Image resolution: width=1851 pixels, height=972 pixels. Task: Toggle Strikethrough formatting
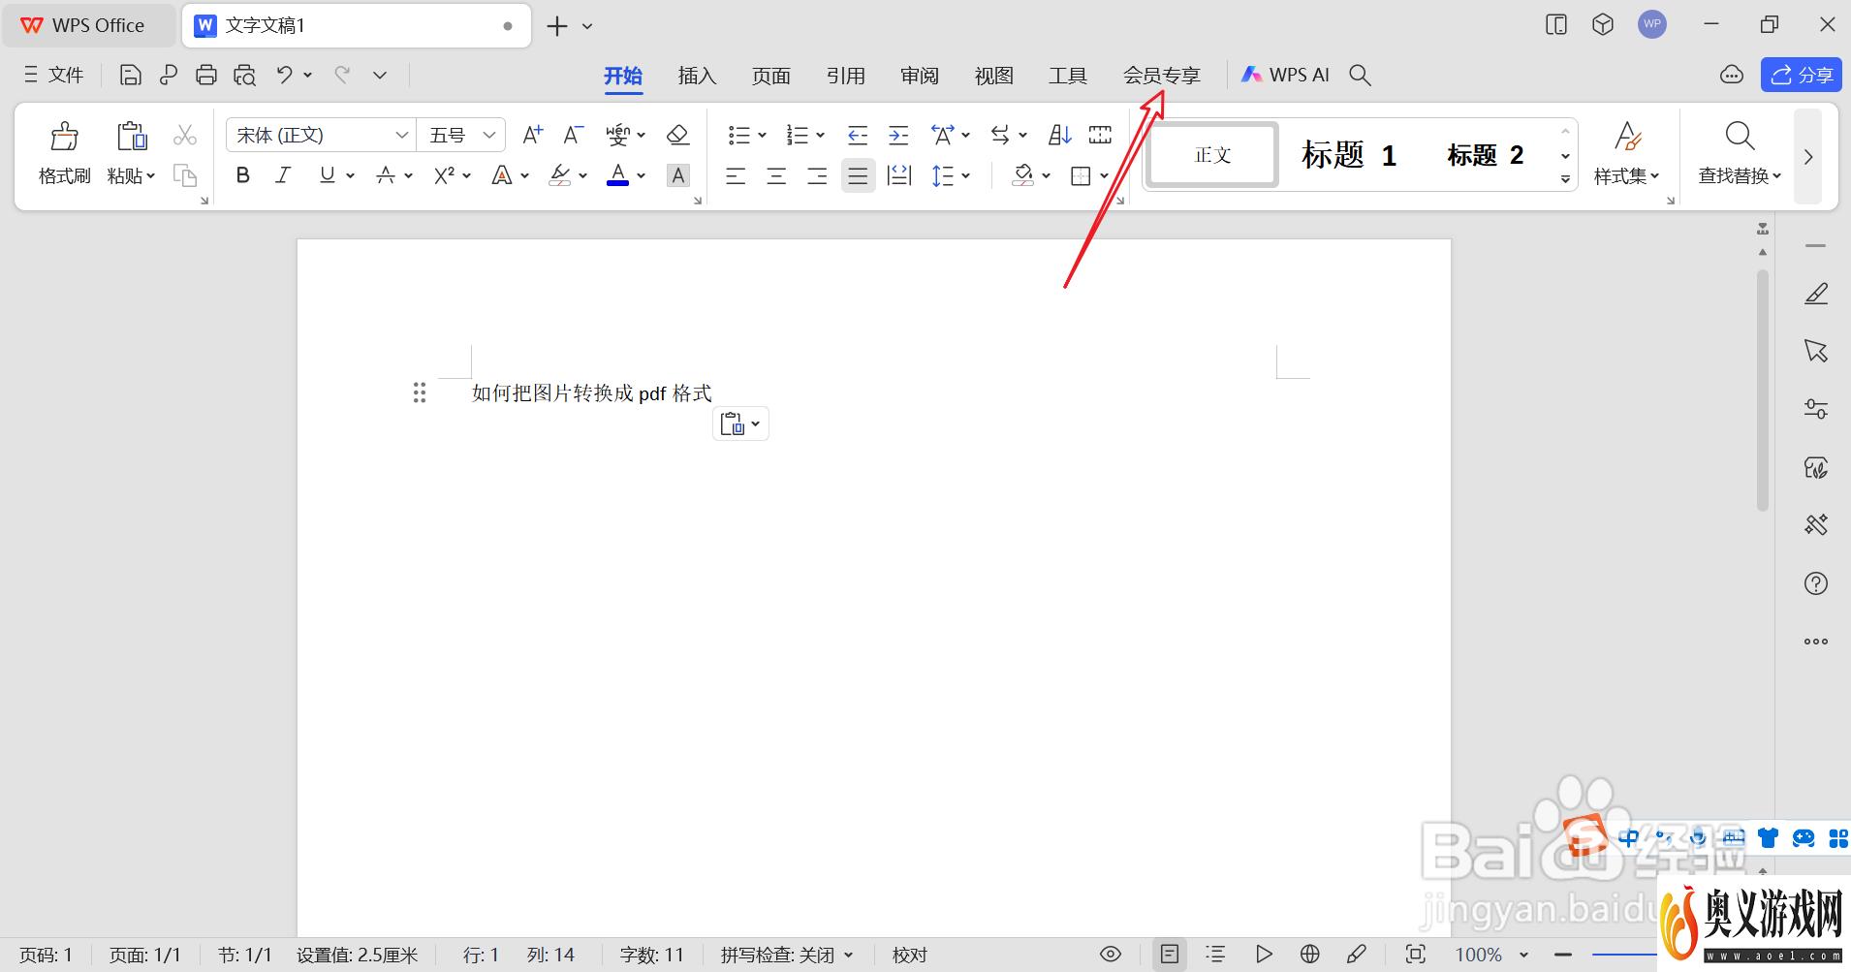(386, 175)
